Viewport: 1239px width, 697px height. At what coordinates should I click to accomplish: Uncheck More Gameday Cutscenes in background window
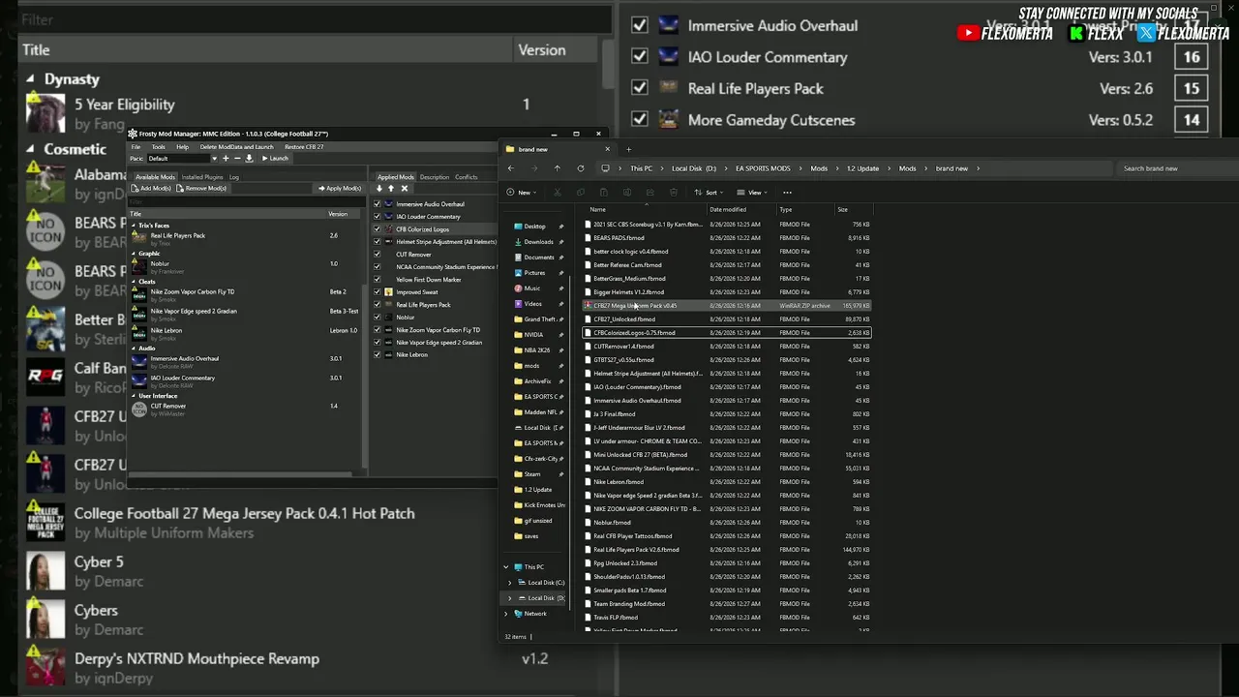click(x=640, y=120)
